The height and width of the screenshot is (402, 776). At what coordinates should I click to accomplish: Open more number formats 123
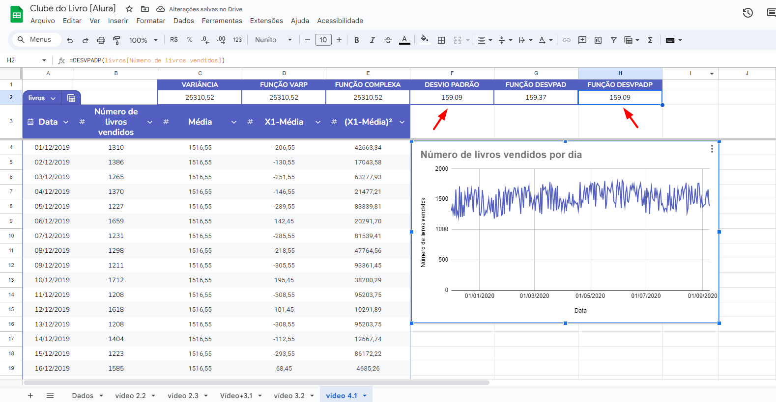tap(237, 40)
